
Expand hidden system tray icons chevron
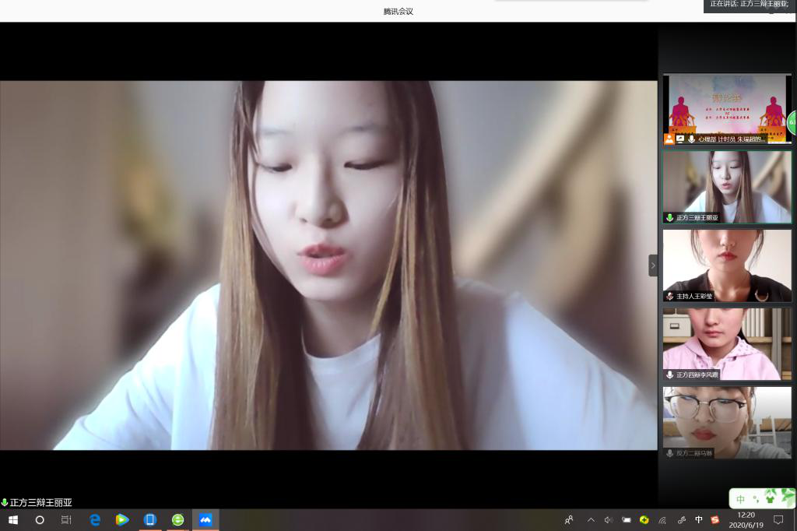pos(591,519)
